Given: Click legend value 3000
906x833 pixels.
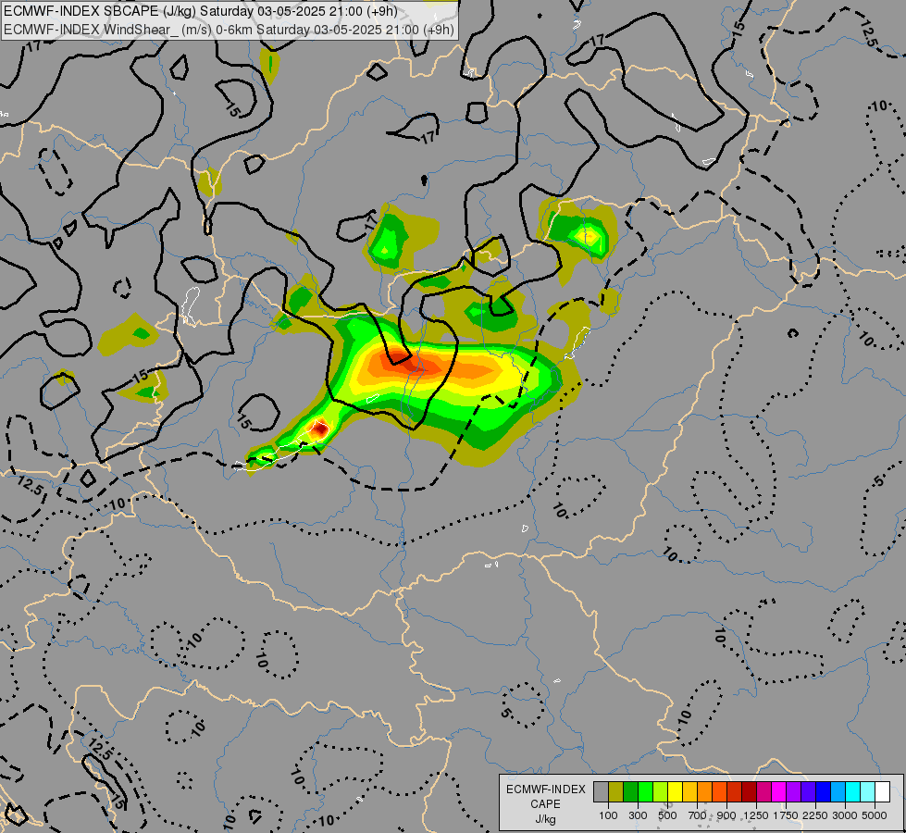Looking at the screenshot, I should [845, 815].
